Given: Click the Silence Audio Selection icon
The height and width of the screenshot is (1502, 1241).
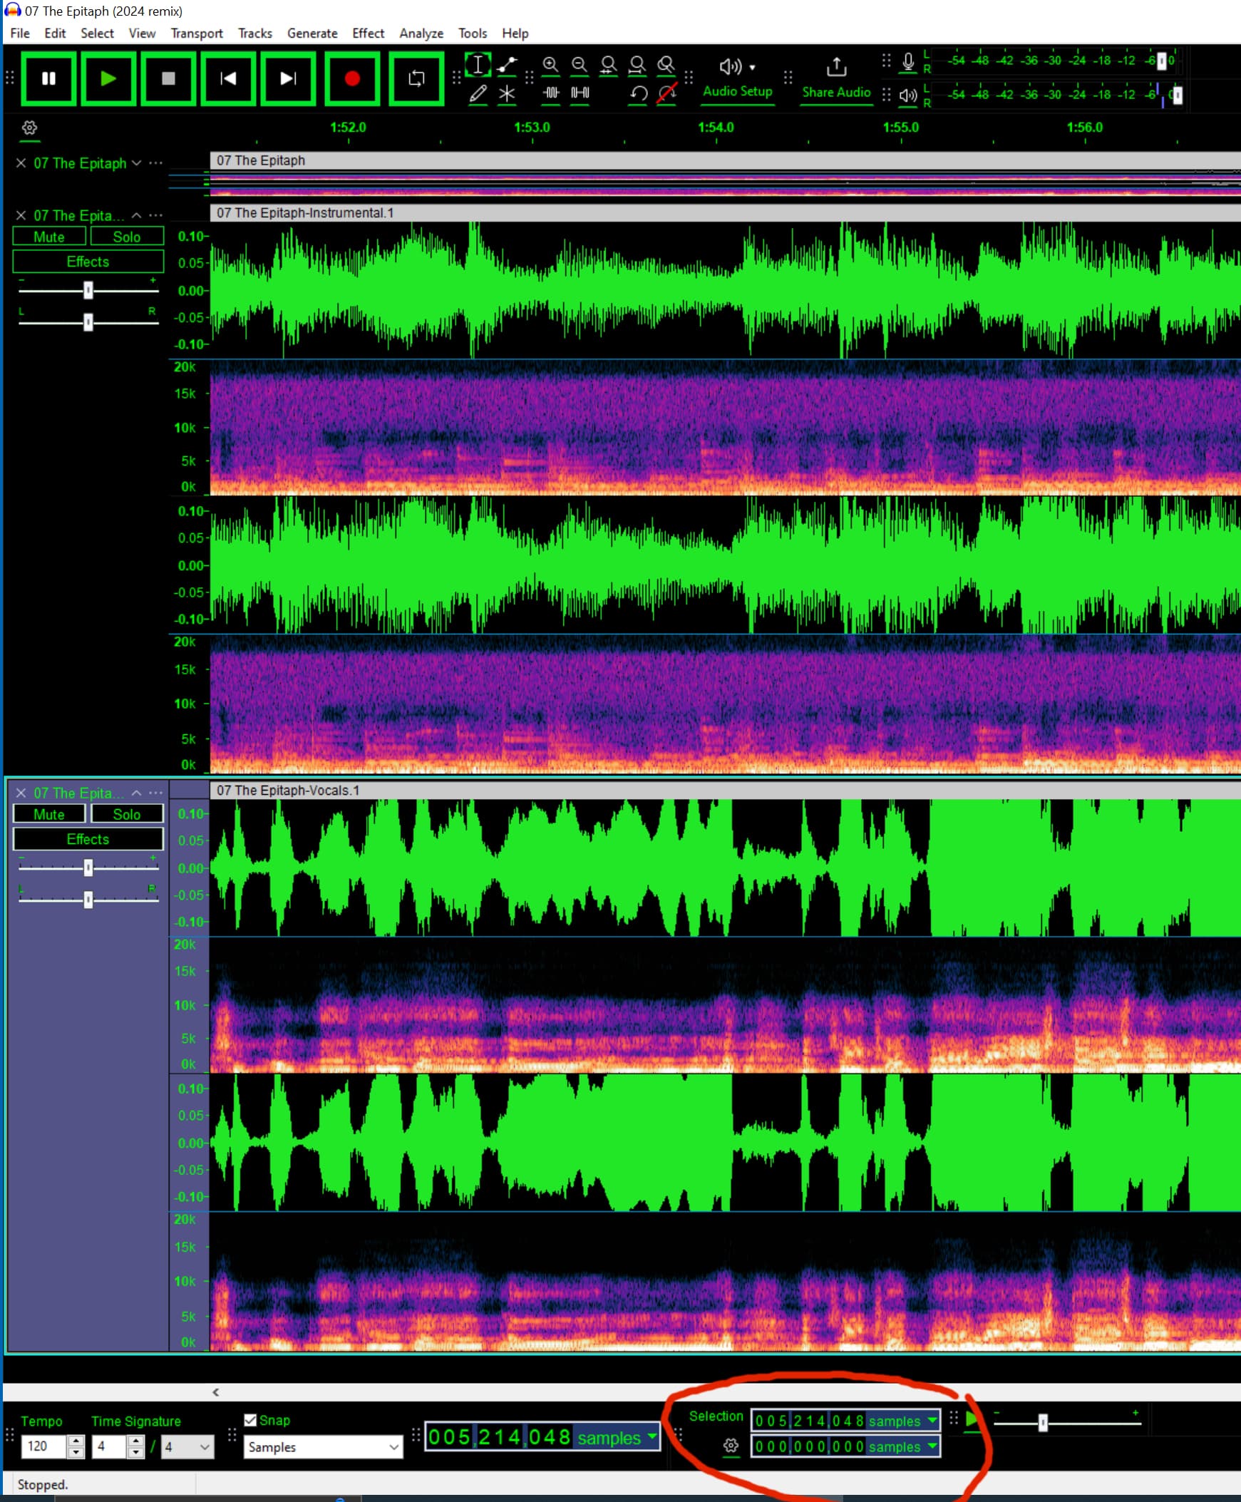Looking at the screenshot, I should [580, 93].
